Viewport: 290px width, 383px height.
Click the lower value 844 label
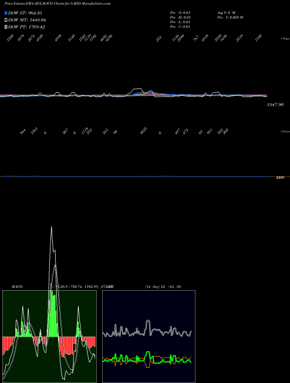23,132
